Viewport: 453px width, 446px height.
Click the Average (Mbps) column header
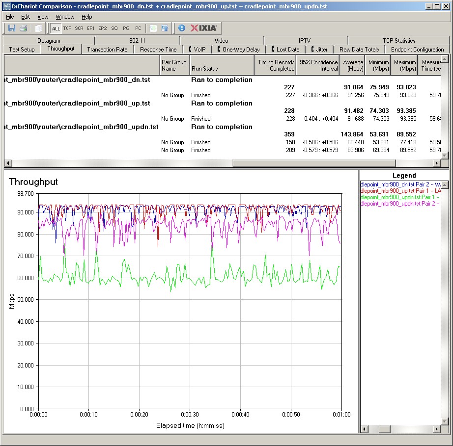coord(352,65)
